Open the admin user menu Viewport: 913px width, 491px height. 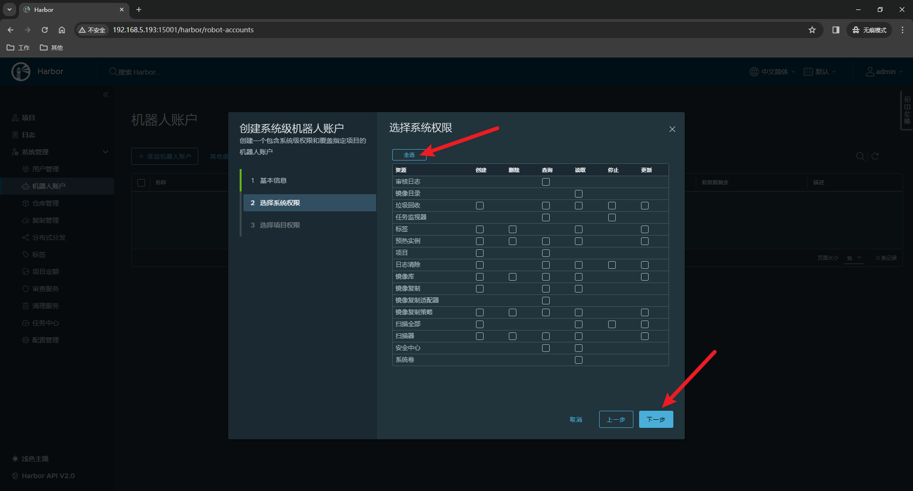coord(884,72)
